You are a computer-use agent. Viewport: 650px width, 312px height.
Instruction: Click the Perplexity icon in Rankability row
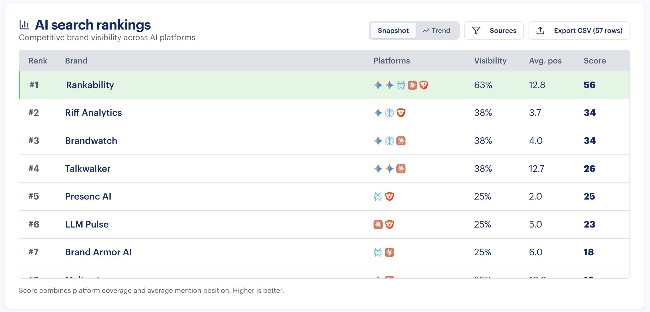coord(401,85)
